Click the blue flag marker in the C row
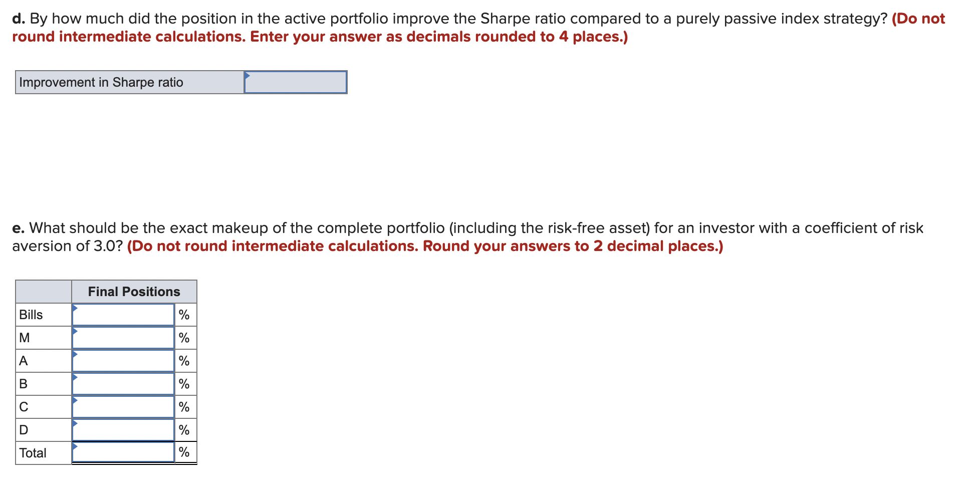 click(x=76, y=399)
